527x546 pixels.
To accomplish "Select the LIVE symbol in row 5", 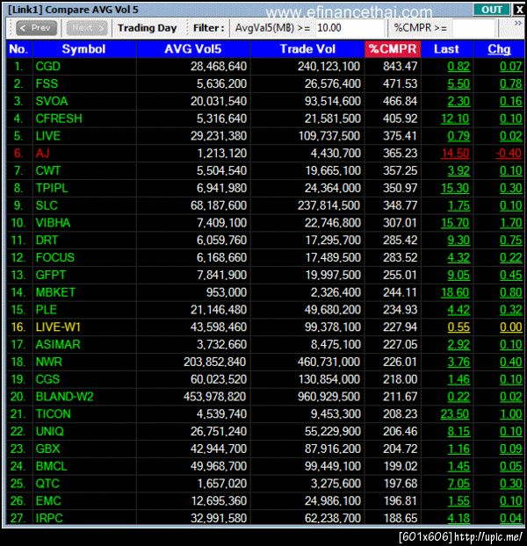I will tap(48, 136).
